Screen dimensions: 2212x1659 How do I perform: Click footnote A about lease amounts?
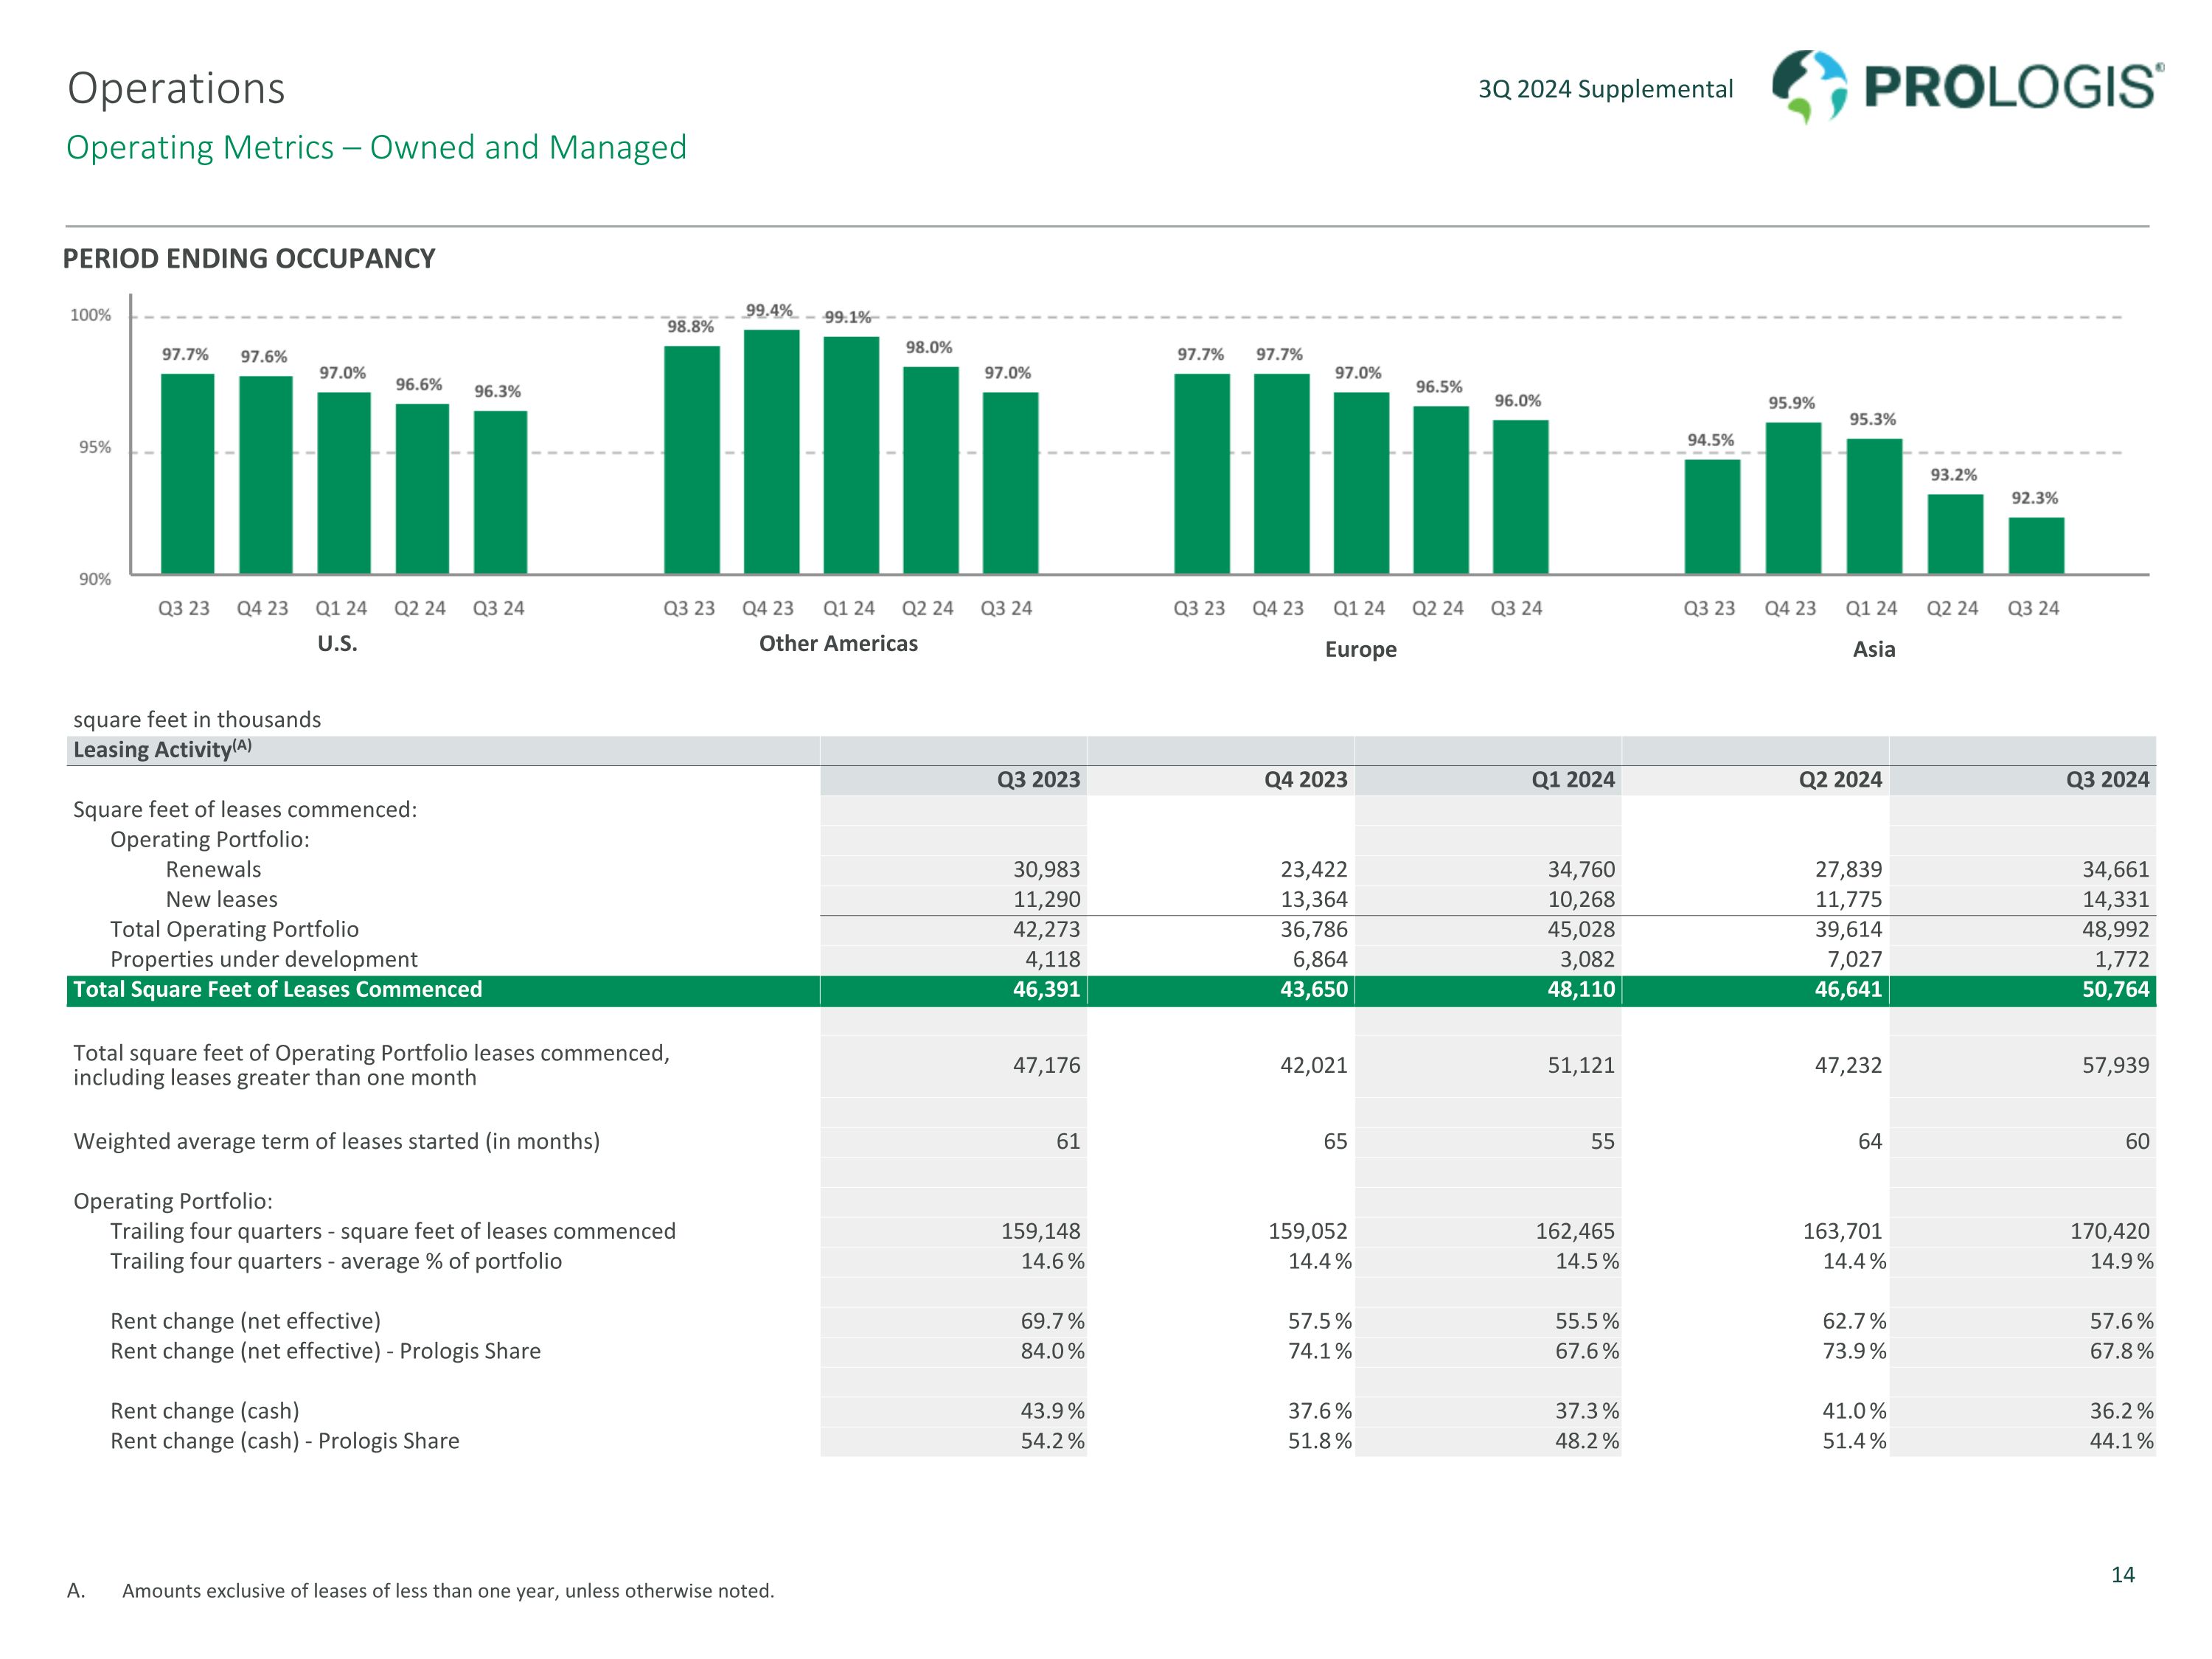[x=447, y=1591]
